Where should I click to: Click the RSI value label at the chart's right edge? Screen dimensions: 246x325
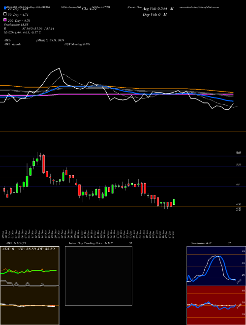(240, 306)
